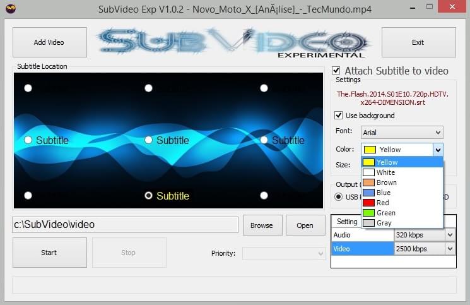Click the Browse button

click(x=262, y=225)
